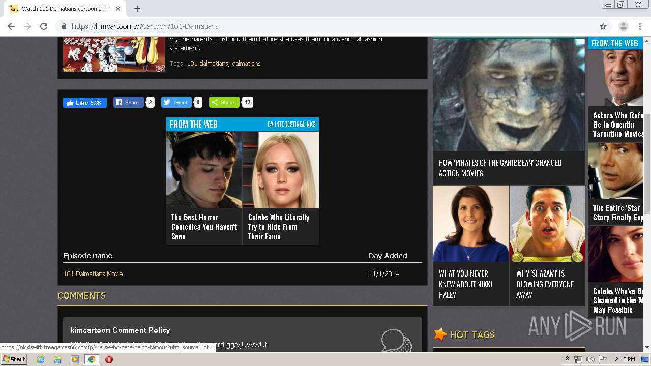Image resolution: width=651 pixels, height=366 pixels.
Task: Open How Pirates of the Caribbean Changed article
Action: pos(500,168)
